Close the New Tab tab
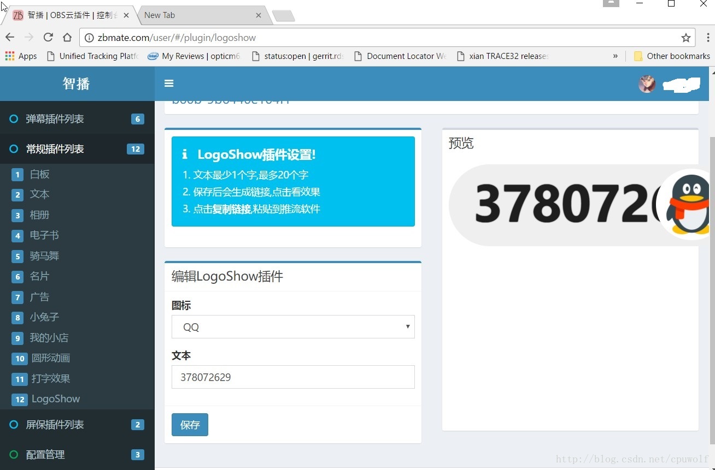The image size is (715, 470). click(259, 15)
